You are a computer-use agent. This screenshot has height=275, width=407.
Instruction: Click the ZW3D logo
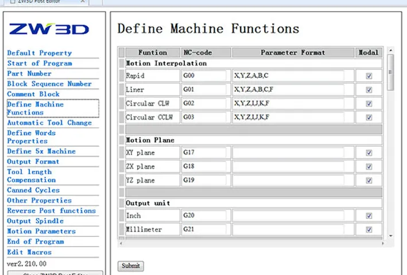pyautogui.click(x=49, y=29)
